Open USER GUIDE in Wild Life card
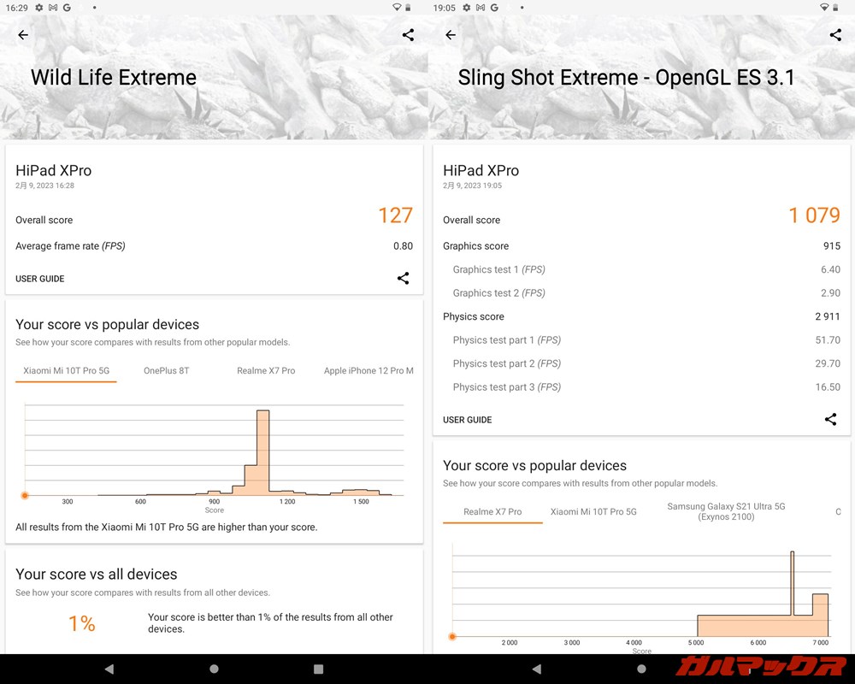Screen dimensions: 855x684 [x=40, y=279]
